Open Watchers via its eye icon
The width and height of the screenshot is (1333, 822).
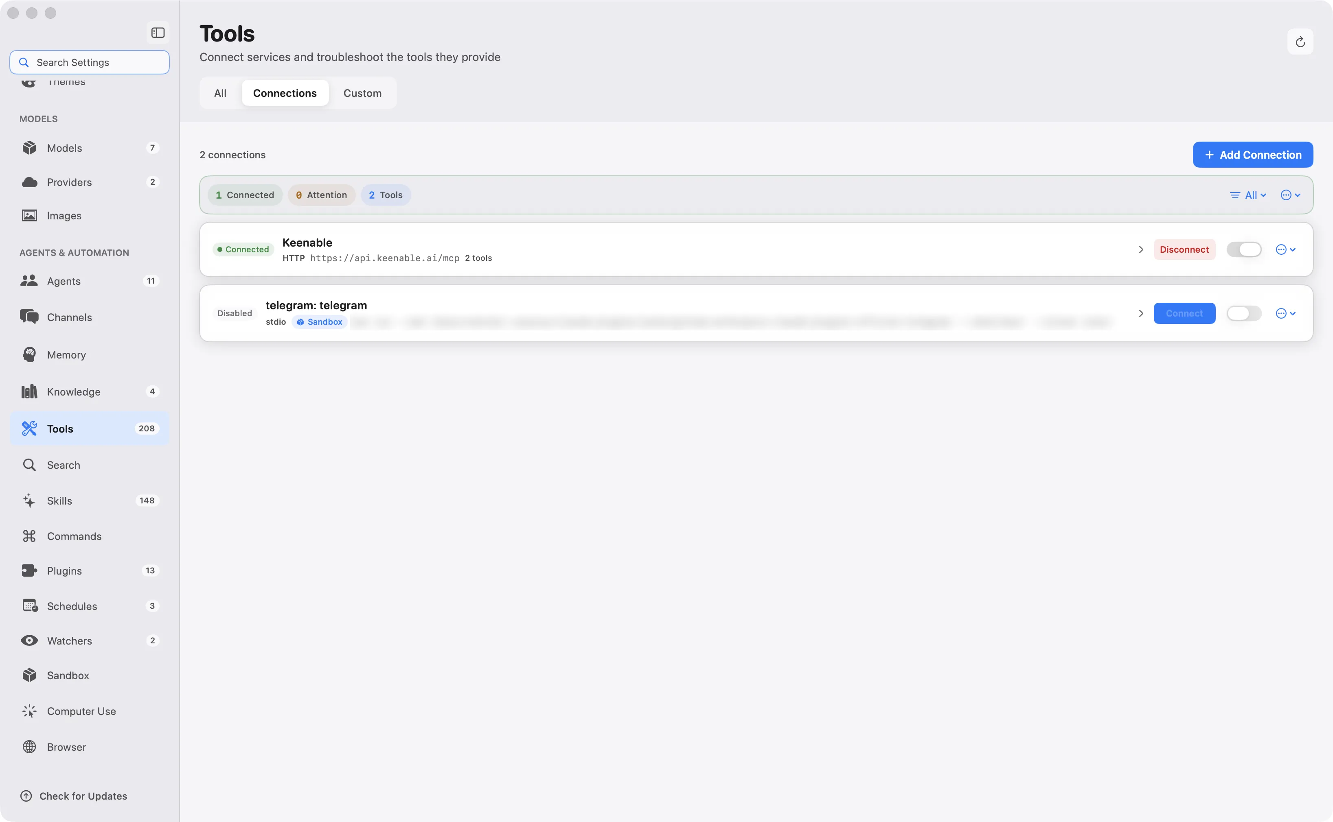pyautogui.click(x=29, y=641)
